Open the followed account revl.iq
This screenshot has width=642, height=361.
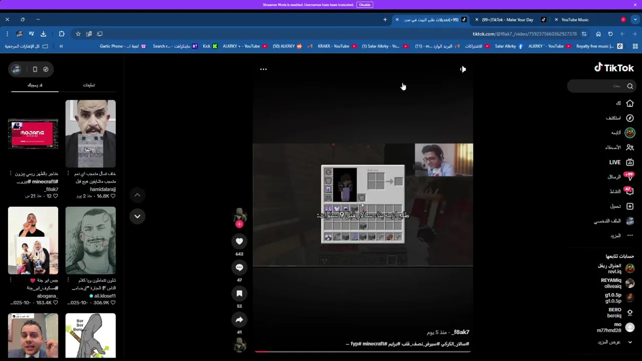616,269
